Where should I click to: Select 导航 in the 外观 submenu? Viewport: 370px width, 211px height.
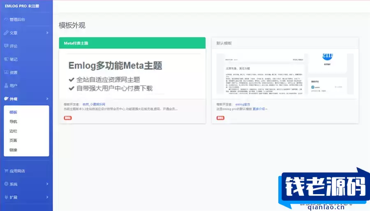point(13,122)
